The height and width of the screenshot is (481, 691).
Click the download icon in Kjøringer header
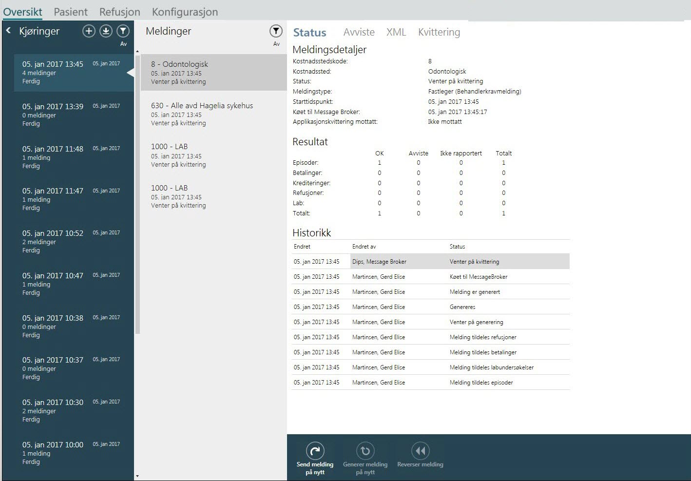(106, 32)
